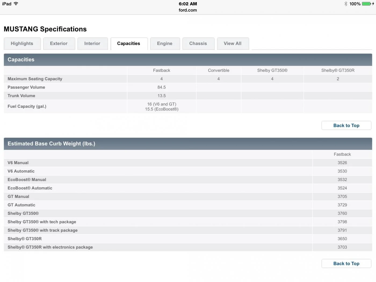The width and height of the screenshot is (376, 282).
Task: Switch to the Engine tab
Action: [165, 44]
